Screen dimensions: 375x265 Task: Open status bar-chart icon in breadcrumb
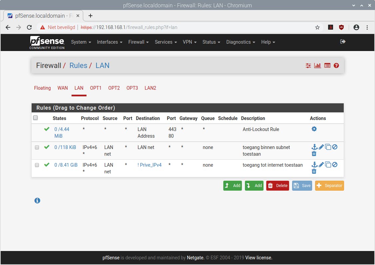(x=317, y=66)
